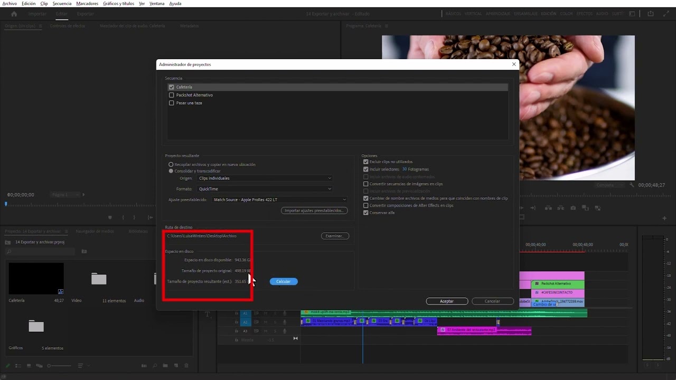Viewport: 676px width, 380px height.
Task: Expand the Origen Clips individuales dropdown
Action: tap(265, 178)
